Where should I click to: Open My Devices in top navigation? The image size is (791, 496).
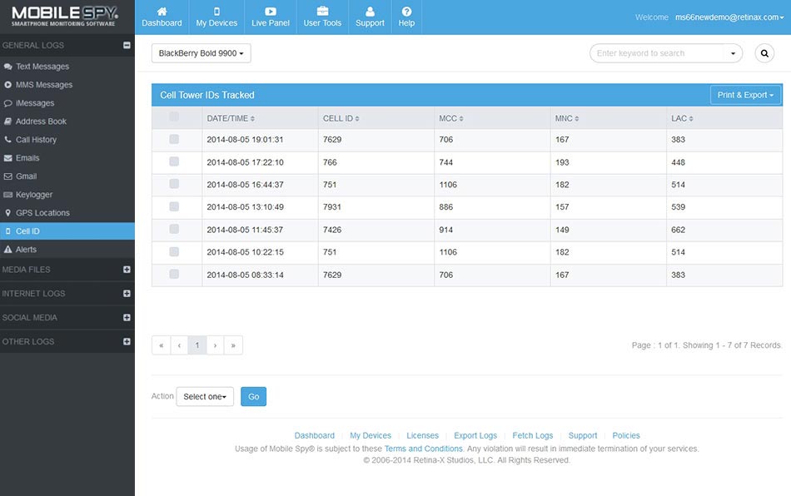pos(216,17)
